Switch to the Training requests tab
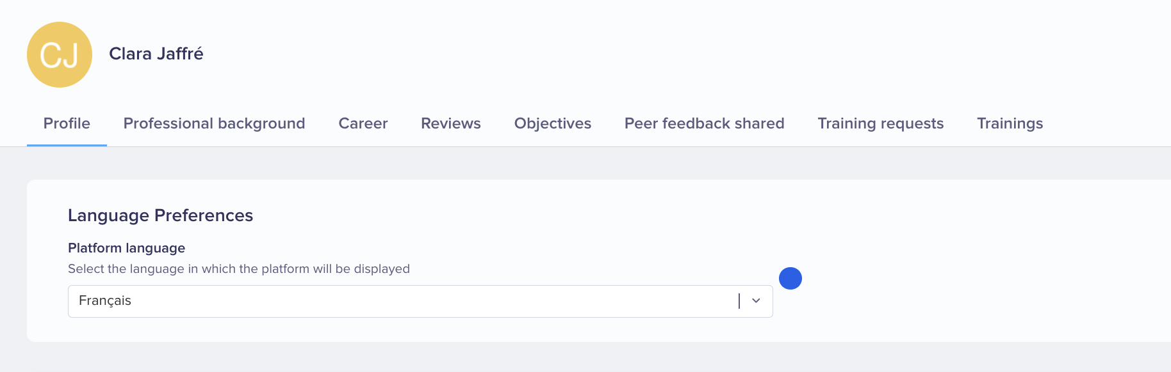 pos(881,123)
